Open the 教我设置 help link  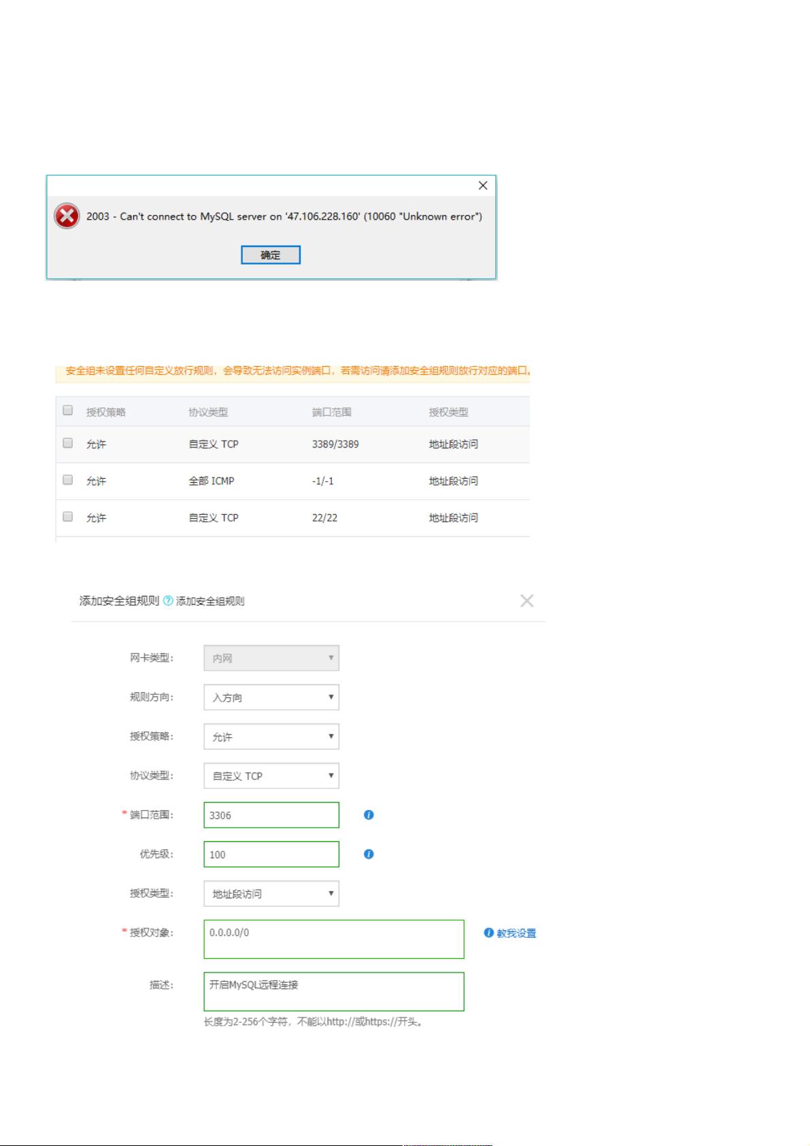pos(516,933)
